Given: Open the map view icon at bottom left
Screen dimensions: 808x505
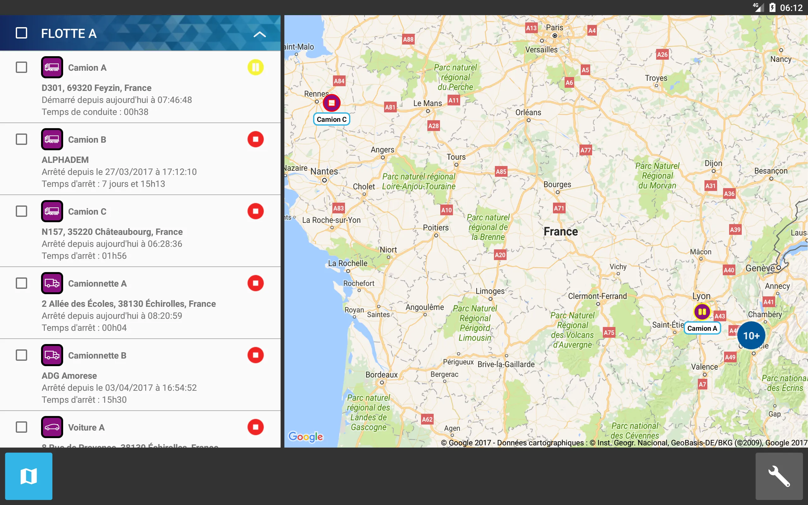Looking at the screenshot, I should click(x=29, y=477).
